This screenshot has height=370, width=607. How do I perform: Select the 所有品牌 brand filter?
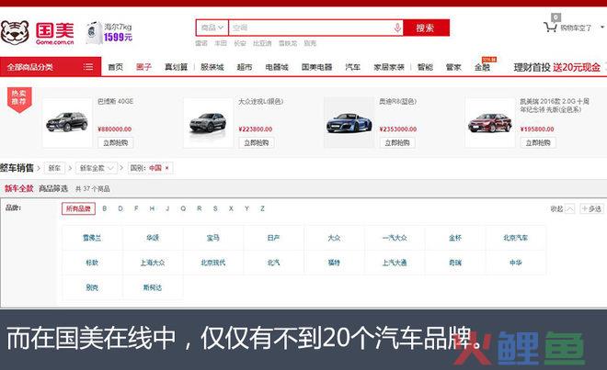78,208
